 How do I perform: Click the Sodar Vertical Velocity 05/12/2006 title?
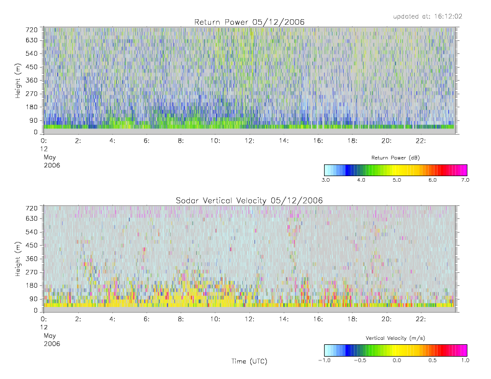coord(250,200)
